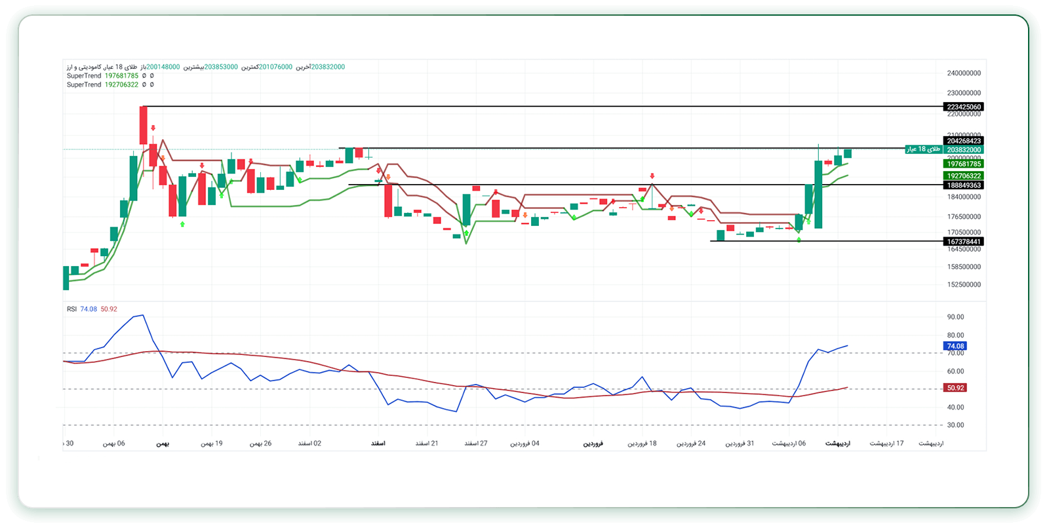The height and width of the screenshot is (528, 1049).
Task: Click the RSI indicator label
Action: pyautogui.click(x=71, y=309)
